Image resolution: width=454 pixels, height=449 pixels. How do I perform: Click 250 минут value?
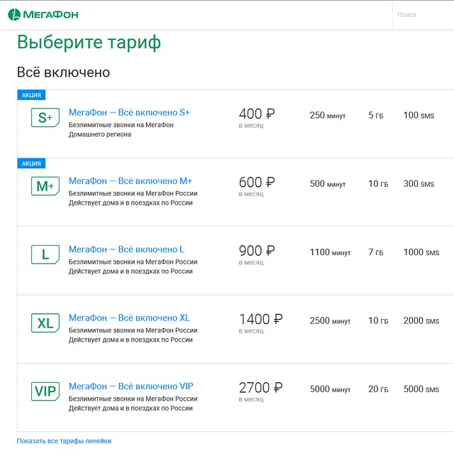(328, 115)
